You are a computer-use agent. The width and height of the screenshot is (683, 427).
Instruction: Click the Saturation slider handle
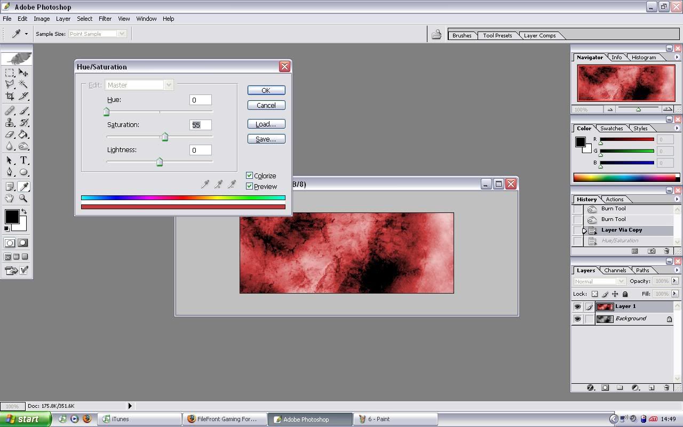pos(165,138)
